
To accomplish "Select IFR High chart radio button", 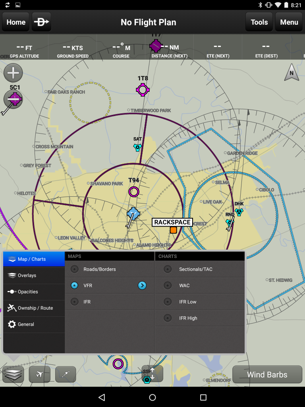I will (x=168, y=318).
